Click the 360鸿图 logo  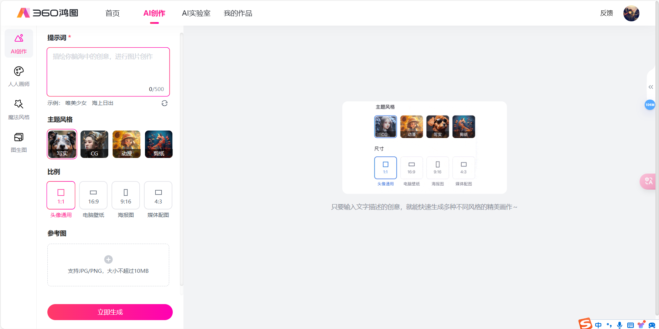(47, 13)
